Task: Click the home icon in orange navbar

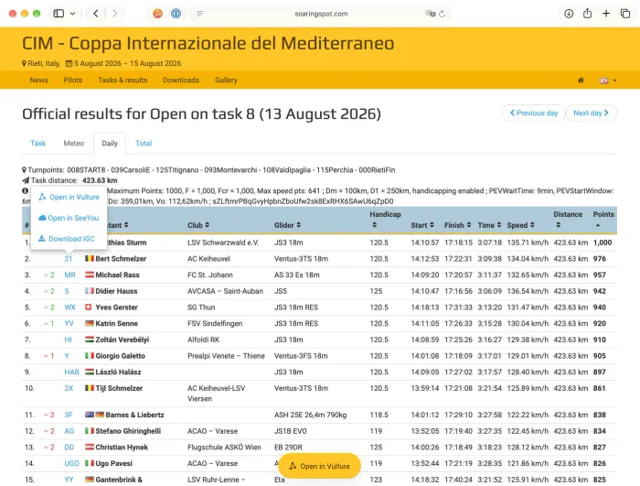Action: click(x=581, y=81)
